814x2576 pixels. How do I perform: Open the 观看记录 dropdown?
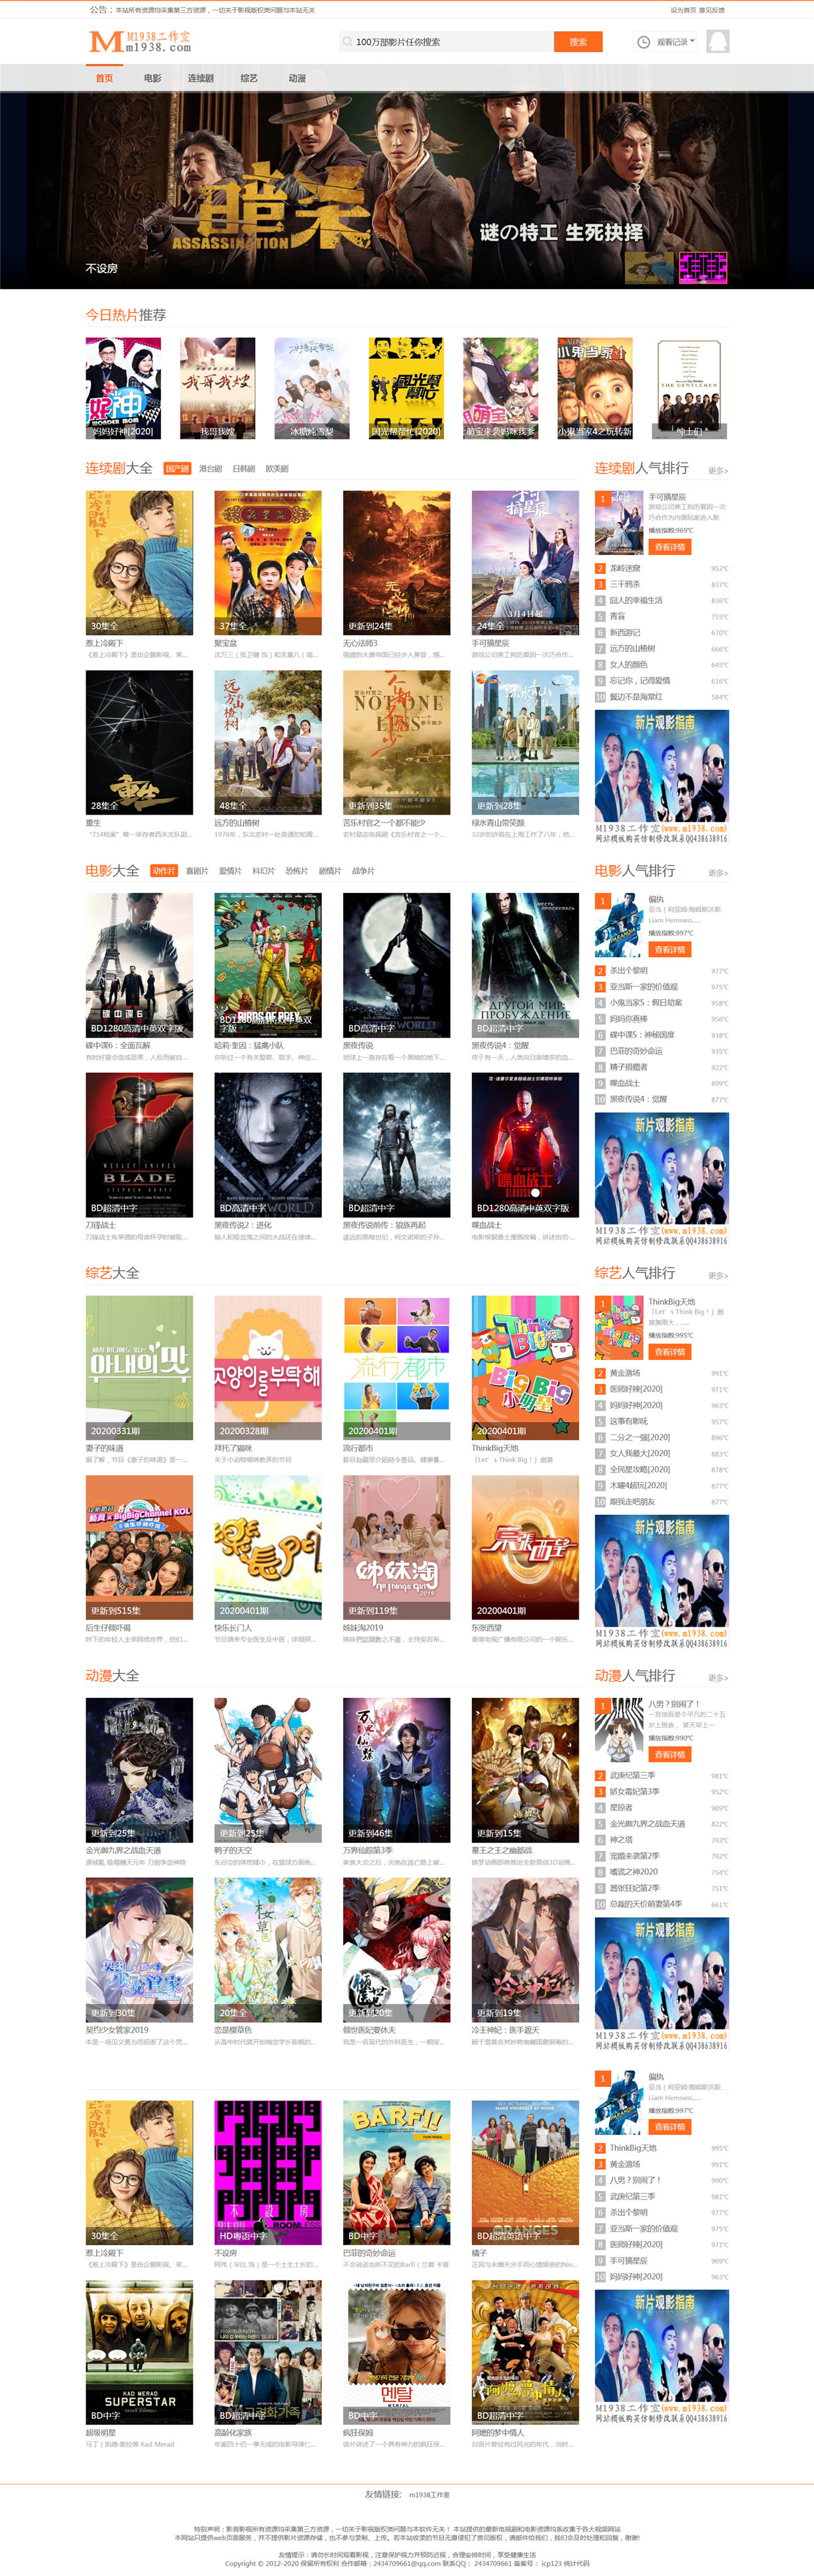pos(675,42)
